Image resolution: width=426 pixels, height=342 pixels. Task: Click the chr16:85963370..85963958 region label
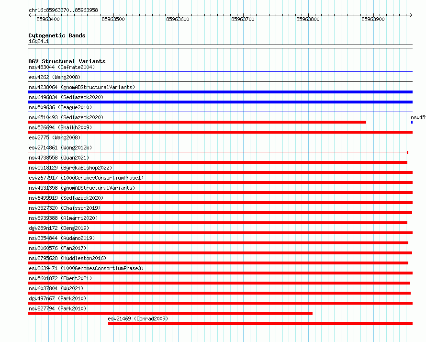(63, 10)
